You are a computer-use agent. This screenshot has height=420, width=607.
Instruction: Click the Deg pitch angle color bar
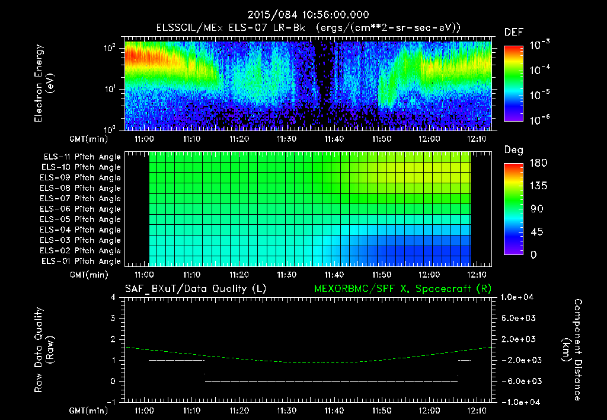click(x=513, y=209)
